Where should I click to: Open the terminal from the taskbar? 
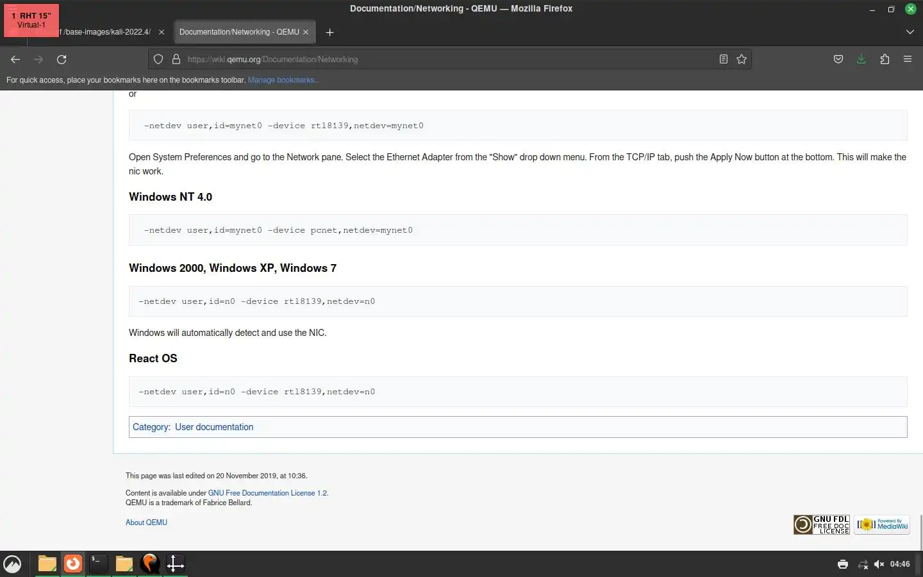[x=98, y=564]
